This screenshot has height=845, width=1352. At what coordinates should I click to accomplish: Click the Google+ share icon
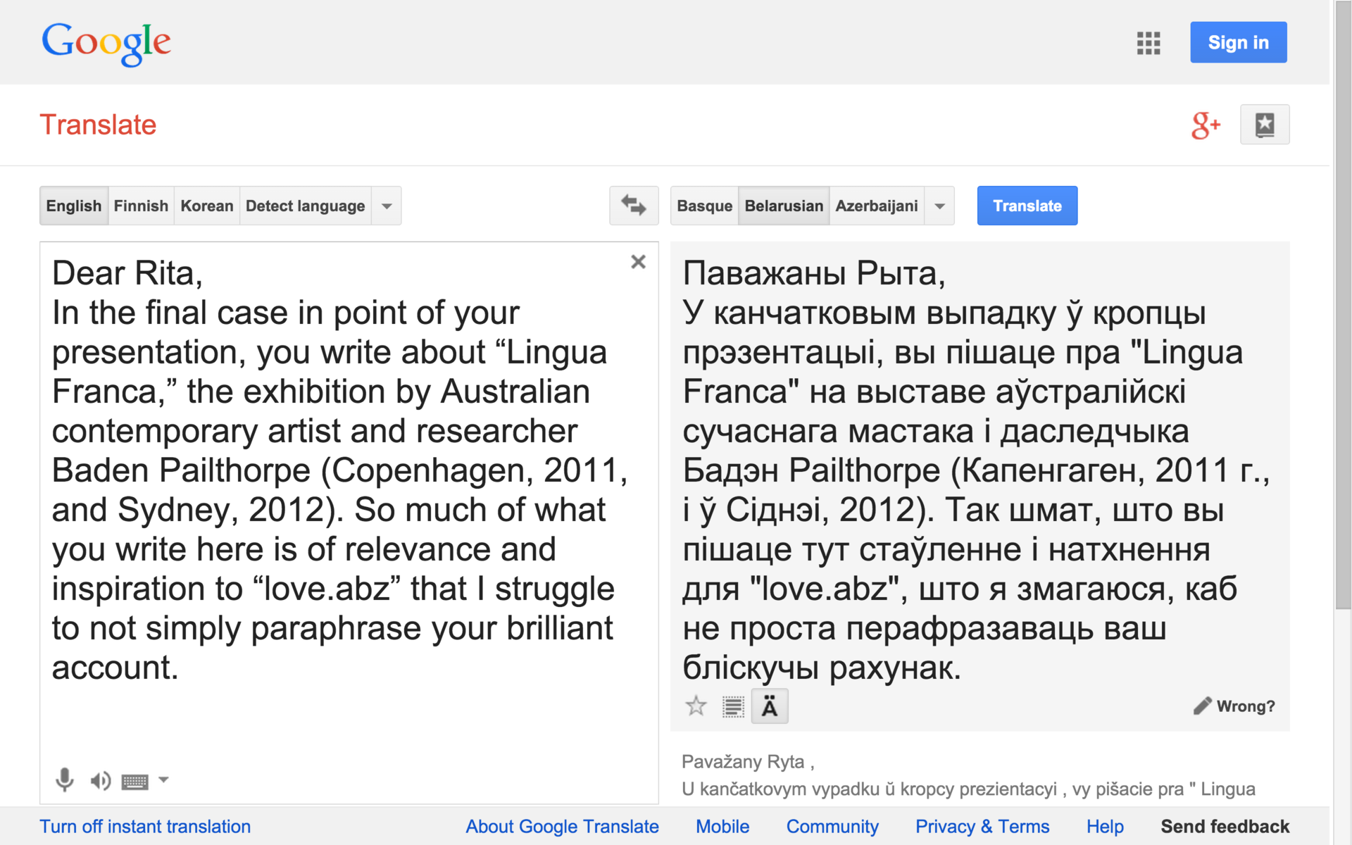[x=1205, y=125]
